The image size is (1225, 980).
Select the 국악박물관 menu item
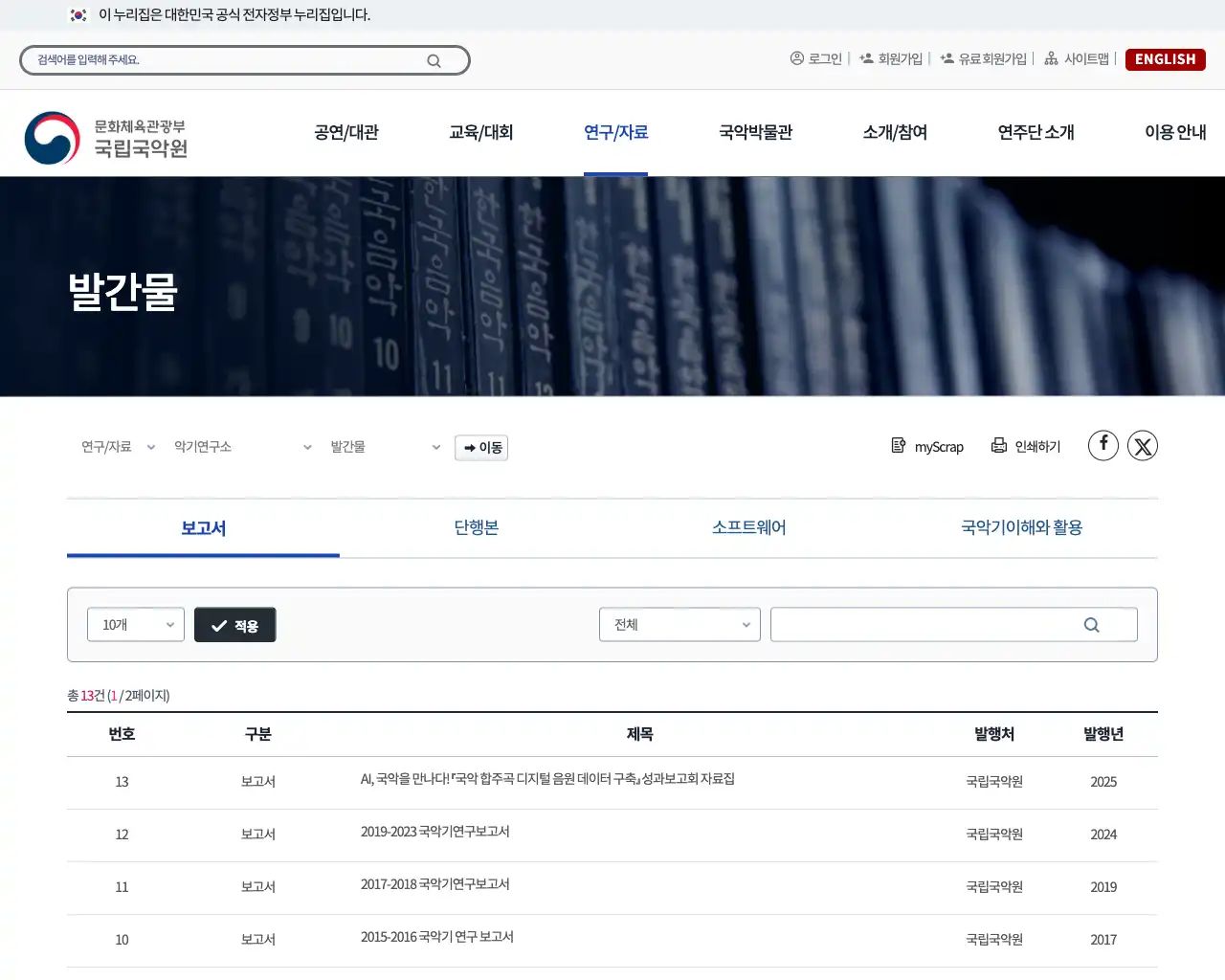pyautogui.click(x=756, y=133)
